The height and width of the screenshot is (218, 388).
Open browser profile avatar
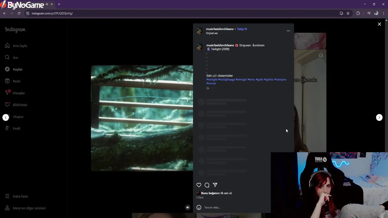pyautogui.click(x=376, y=13)
